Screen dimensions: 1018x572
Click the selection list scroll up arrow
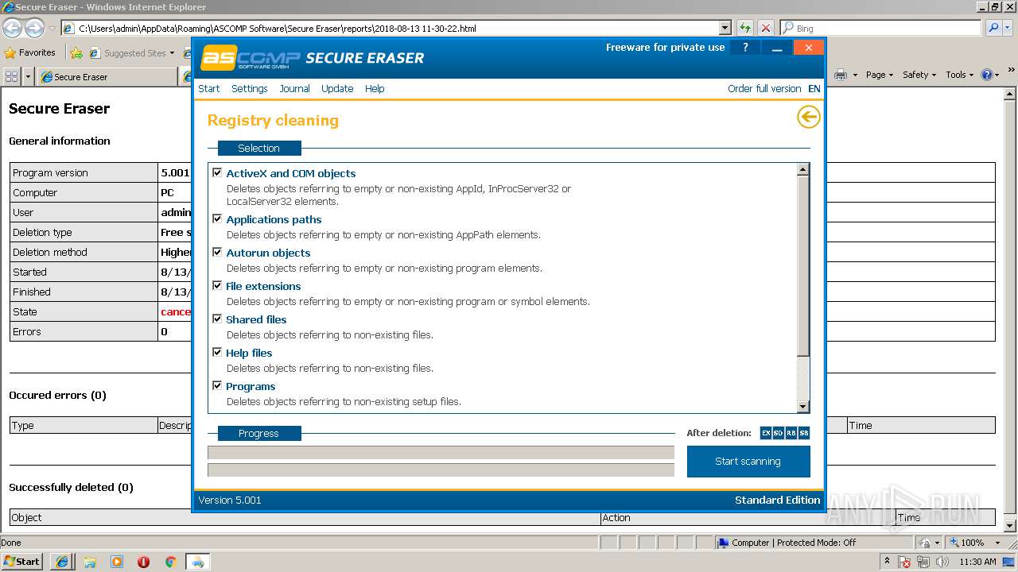point(802,169)
